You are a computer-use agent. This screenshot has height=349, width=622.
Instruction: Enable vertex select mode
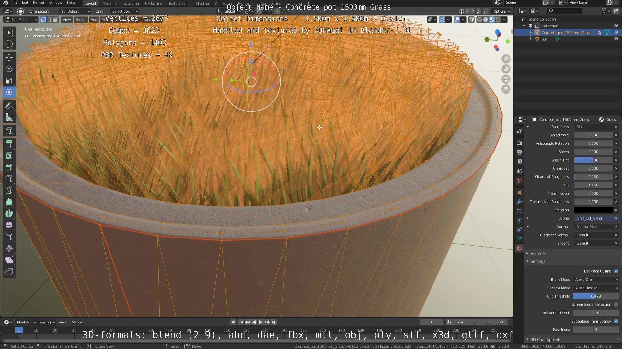(43, 20)
